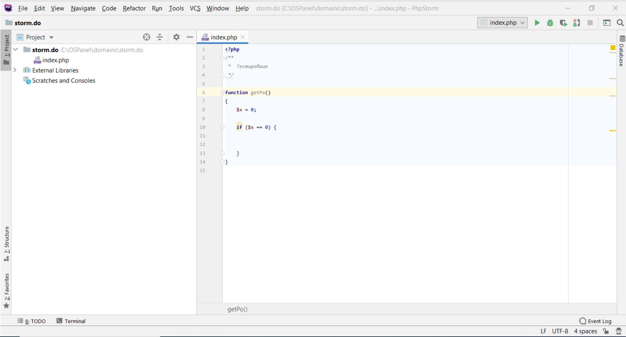Click the Stop square button

point(590,23)
